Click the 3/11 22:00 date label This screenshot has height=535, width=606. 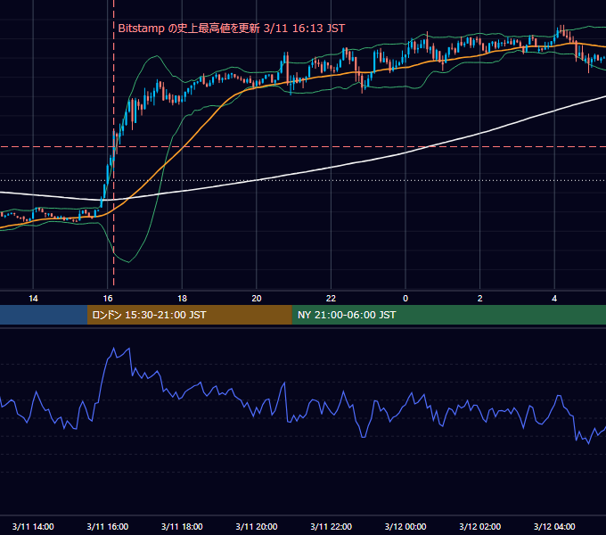(x=332, y=526)
